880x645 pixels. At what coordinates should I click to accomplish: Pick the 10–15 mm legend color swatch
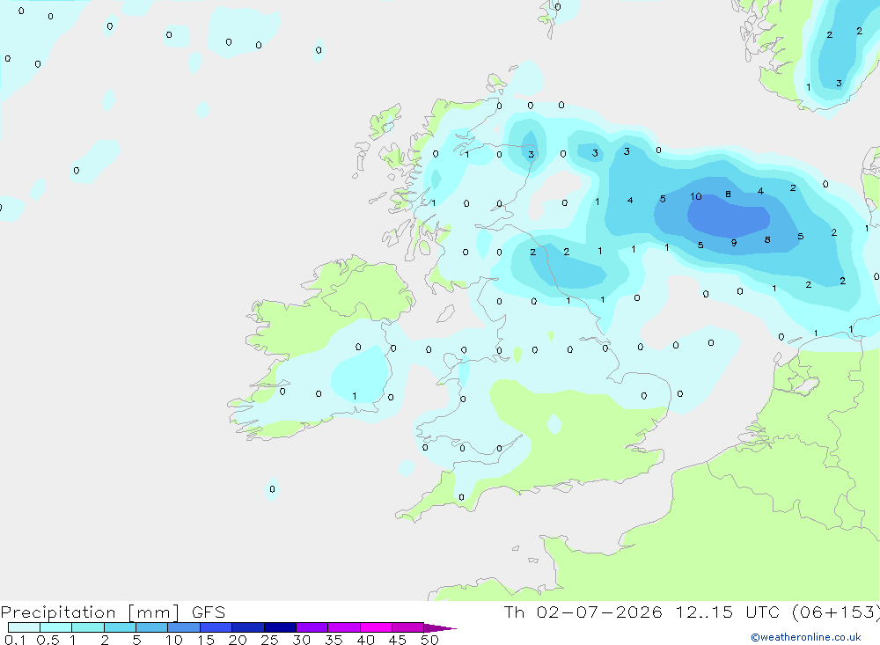coord(184,627)
